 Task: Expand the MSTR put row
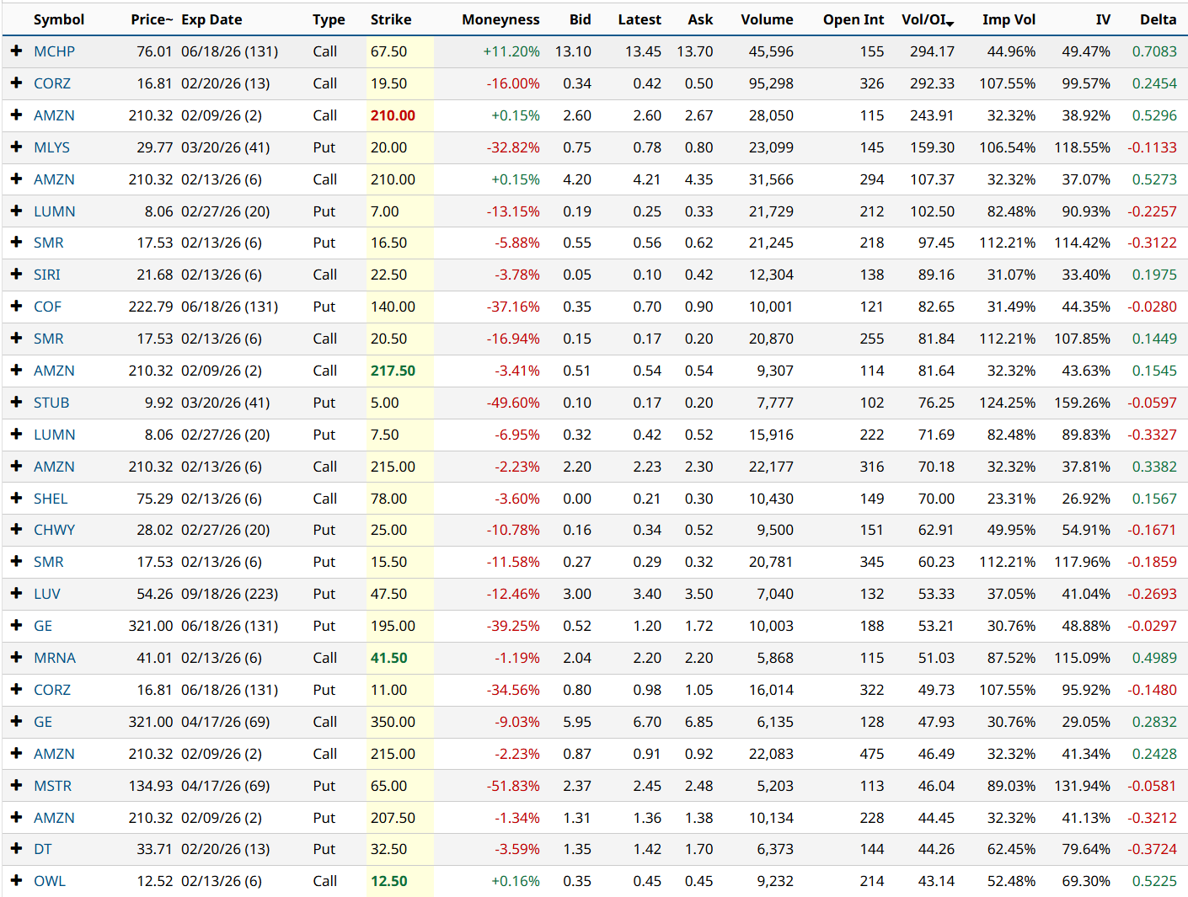click(x=16, y=786)
